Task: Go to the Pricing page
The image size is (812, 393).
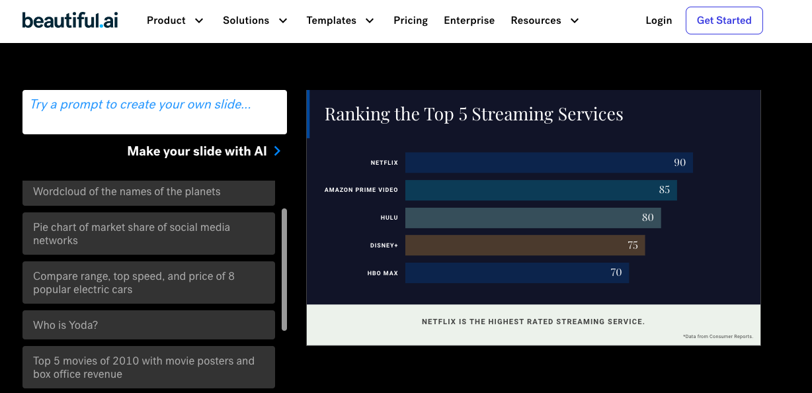Action: pyautogui.click(x=411, y=21)
